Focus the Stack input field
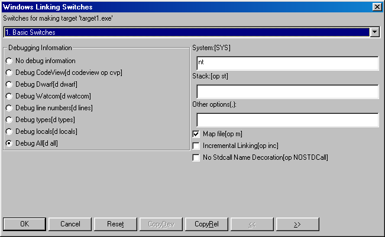Viewport: 385px width, 237px height. coord(287,91)
